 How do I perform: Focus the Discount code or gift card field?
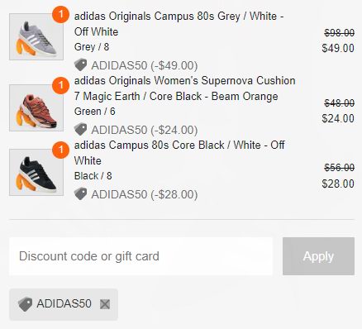[x=141, y=256]
